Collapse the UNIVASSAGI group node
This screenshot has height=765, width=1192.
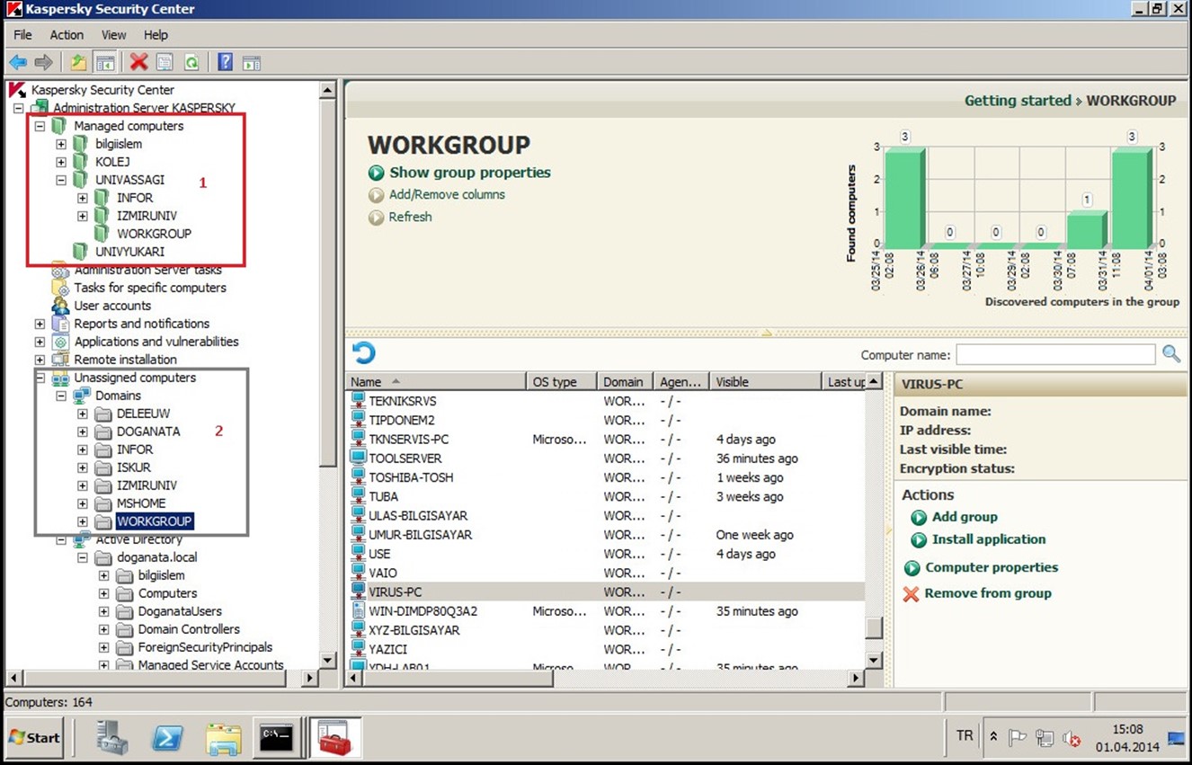(x=61, y=180)
